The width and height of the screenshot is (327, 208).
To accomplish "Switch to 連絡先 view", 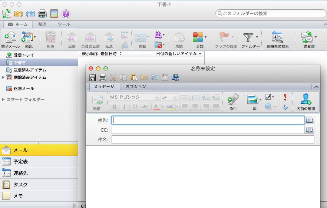I will 39,173.
